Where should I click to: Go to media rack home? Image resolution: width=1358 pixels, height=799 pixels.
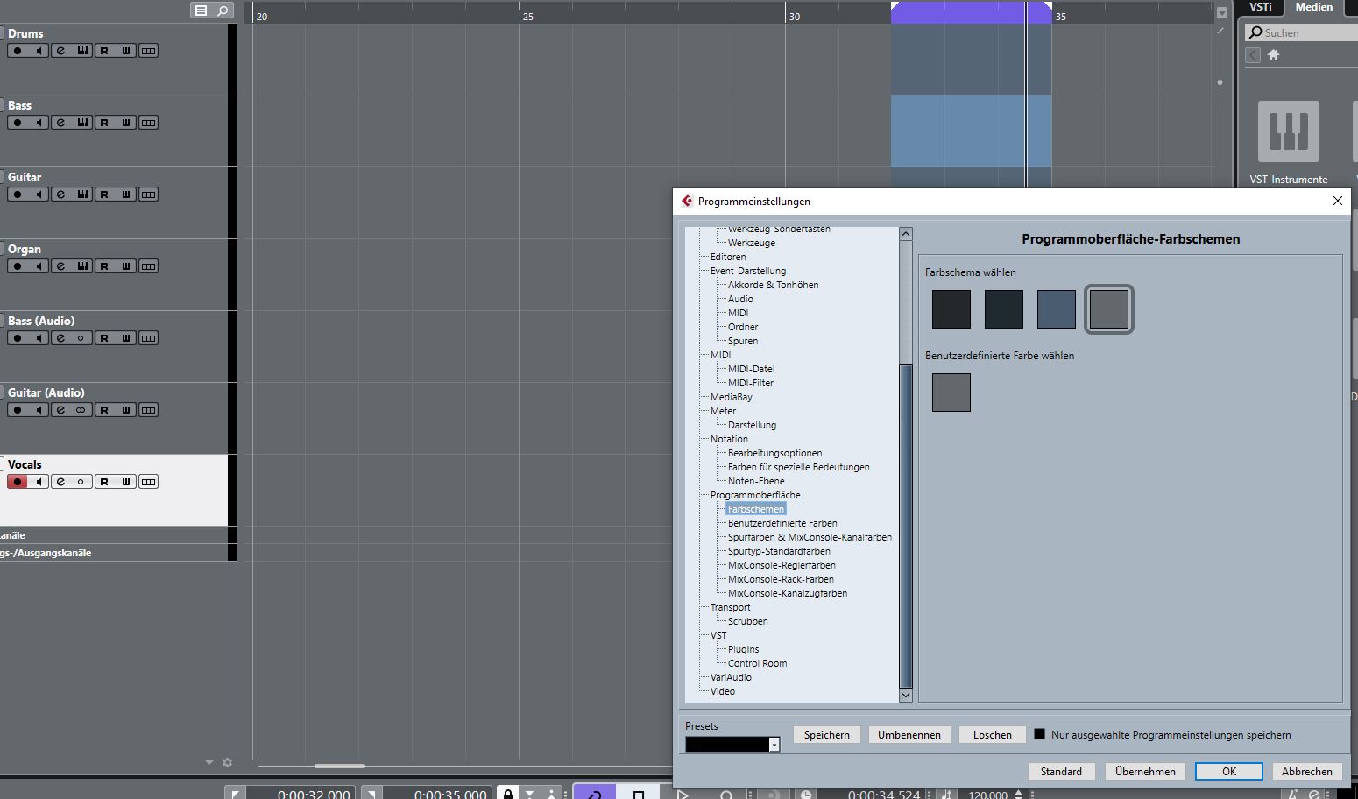click(1274, 55)
